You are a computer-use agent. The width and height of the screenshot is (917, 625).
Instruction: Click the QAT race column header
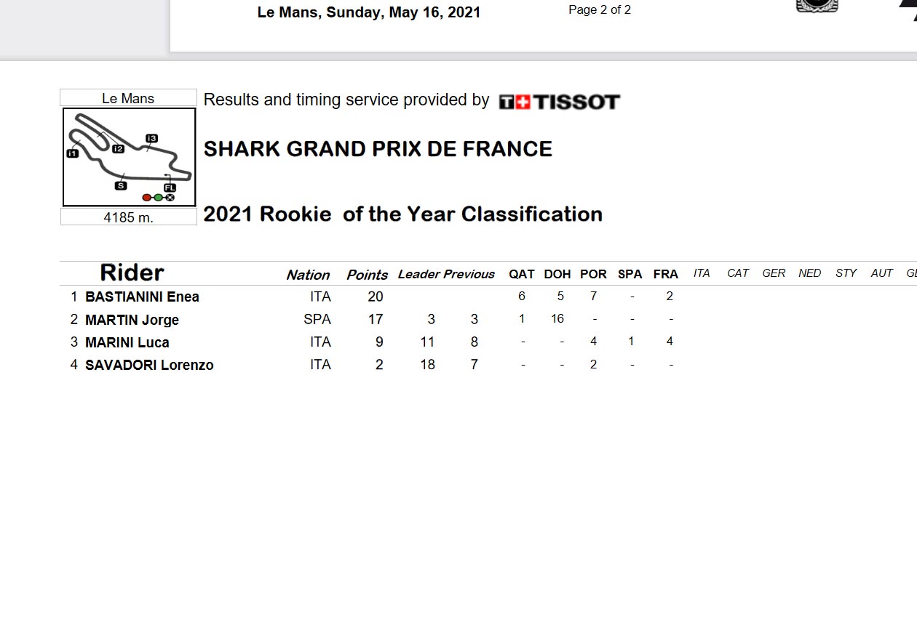[x=522, y=274]
